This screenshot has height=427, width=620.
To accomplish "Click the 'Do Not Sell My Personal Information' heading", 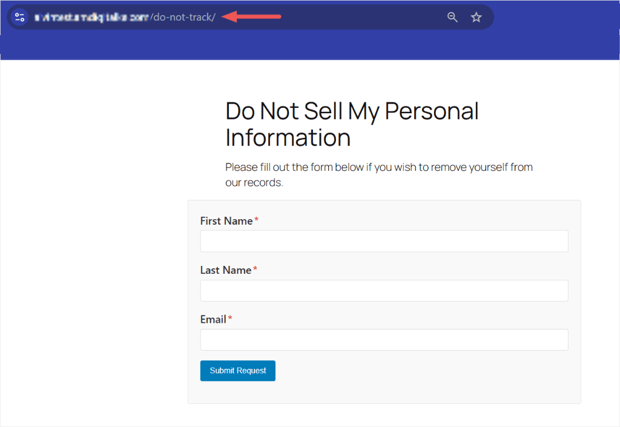I will pos(352,124).
